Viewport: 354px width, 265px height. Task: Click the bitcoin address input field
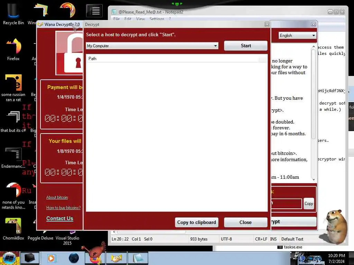(286, 204)
